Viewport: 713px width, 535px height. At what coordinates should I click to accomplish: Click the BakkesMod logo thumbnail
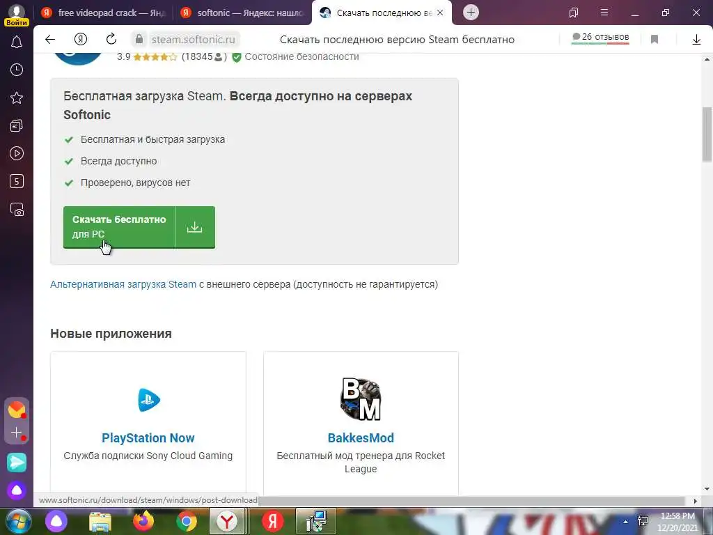361,399
